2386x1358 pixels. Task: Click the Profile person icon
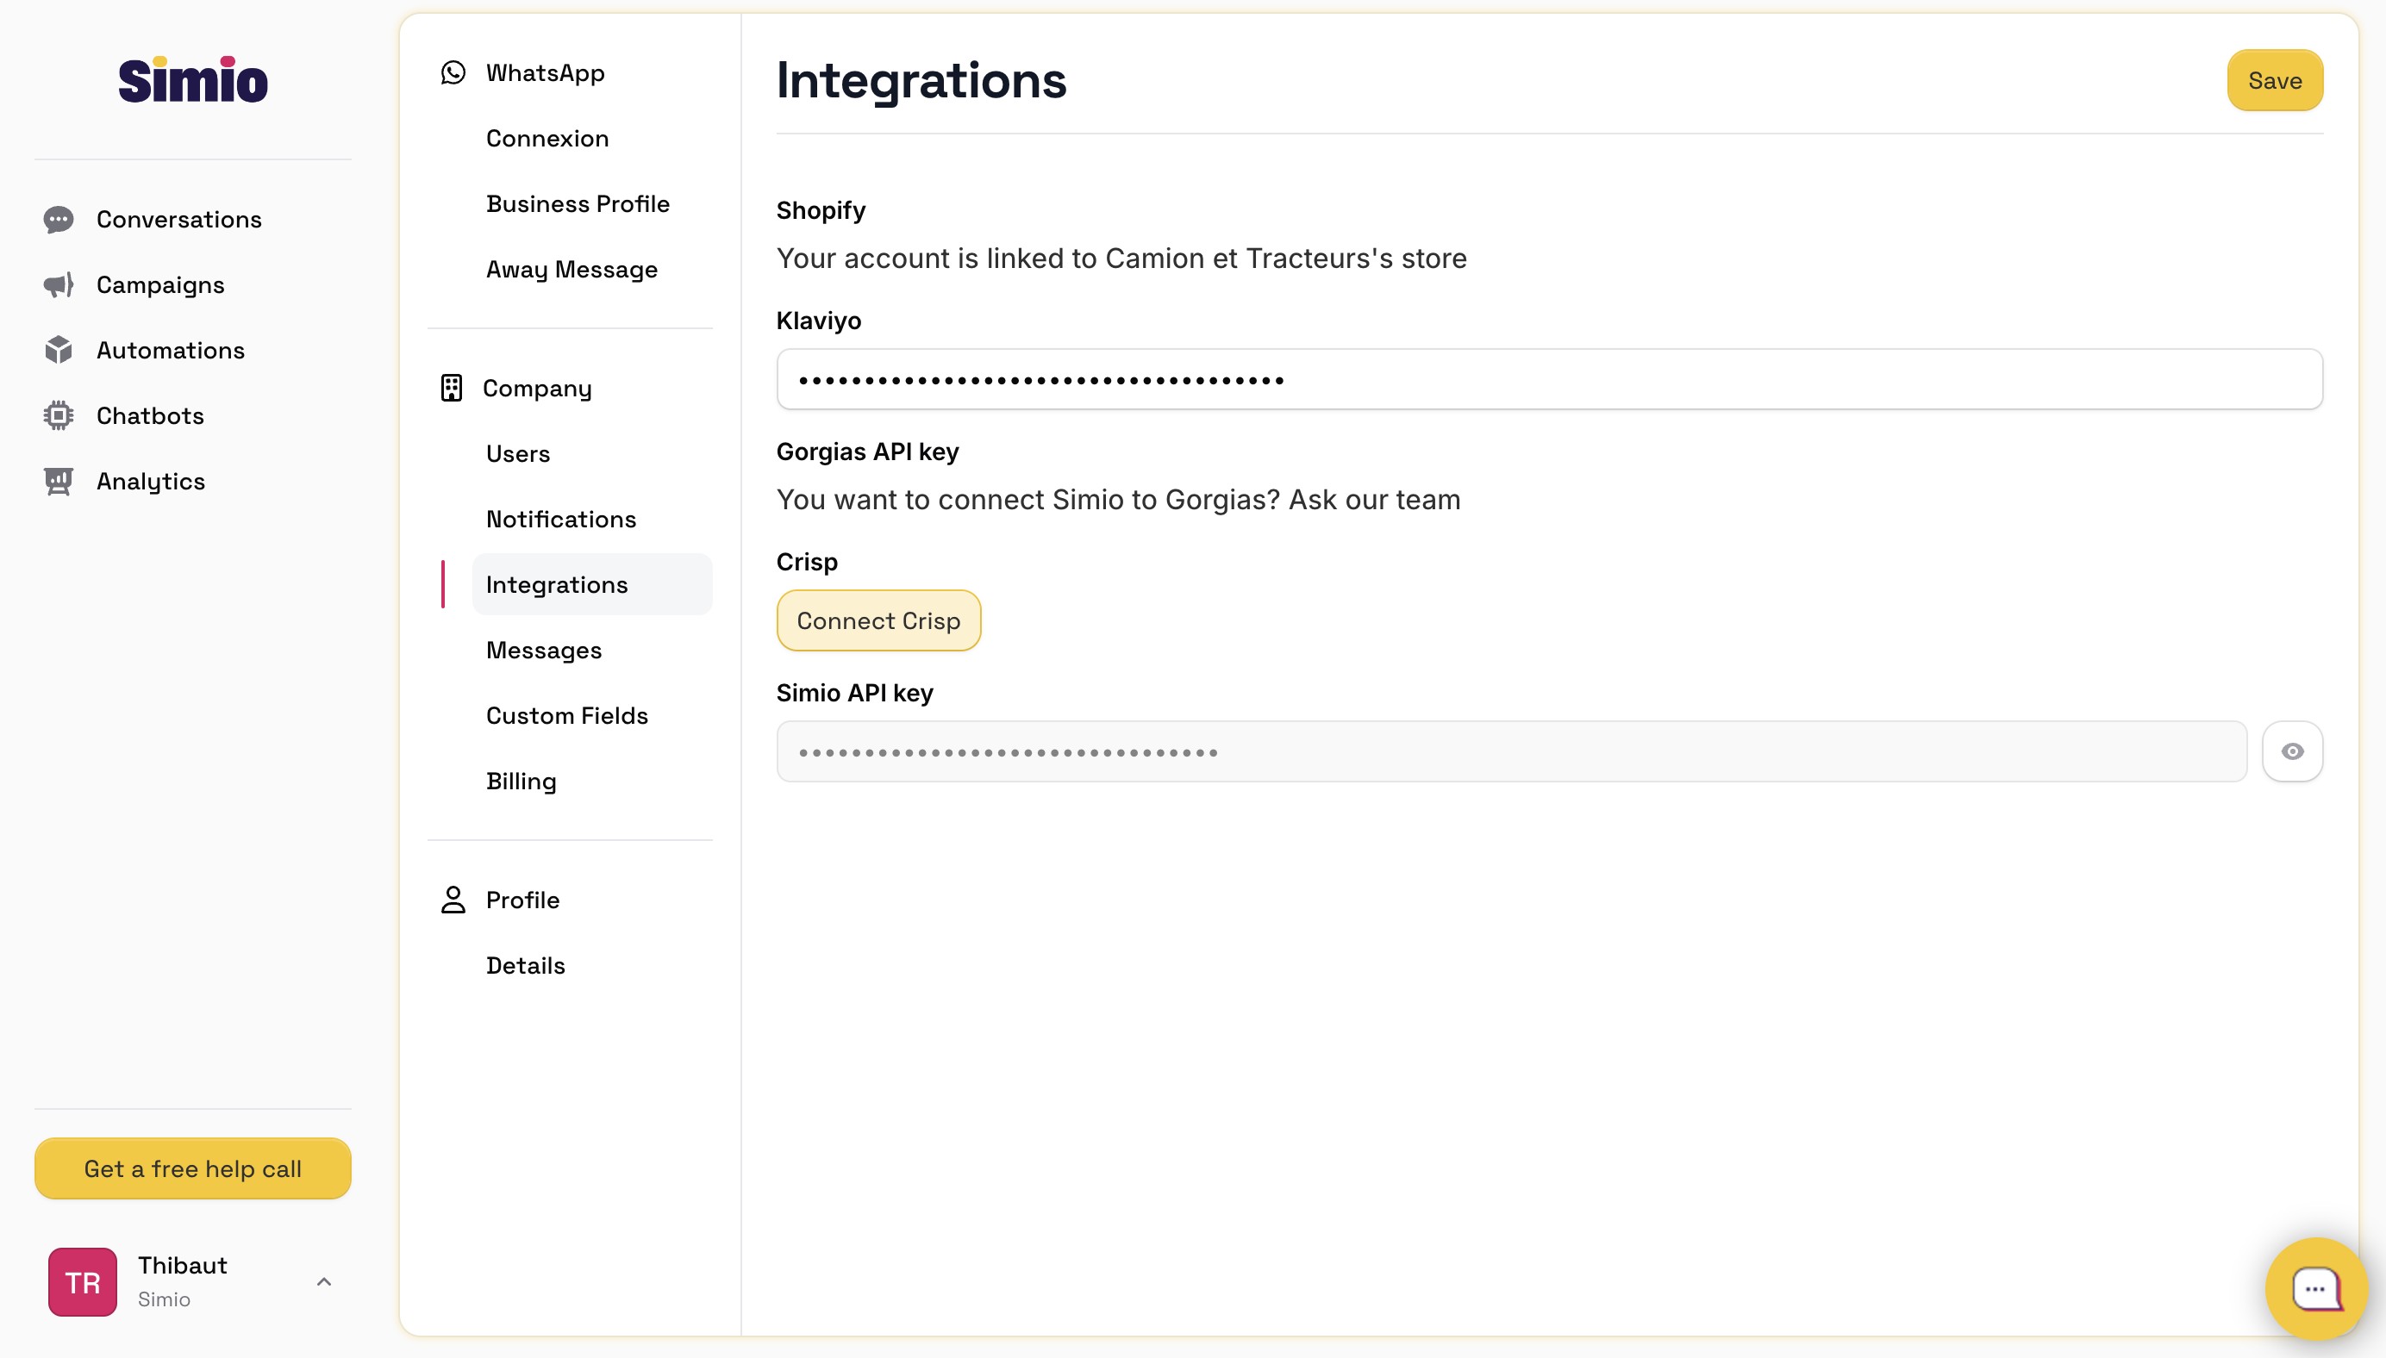click(x=453, y=900)
